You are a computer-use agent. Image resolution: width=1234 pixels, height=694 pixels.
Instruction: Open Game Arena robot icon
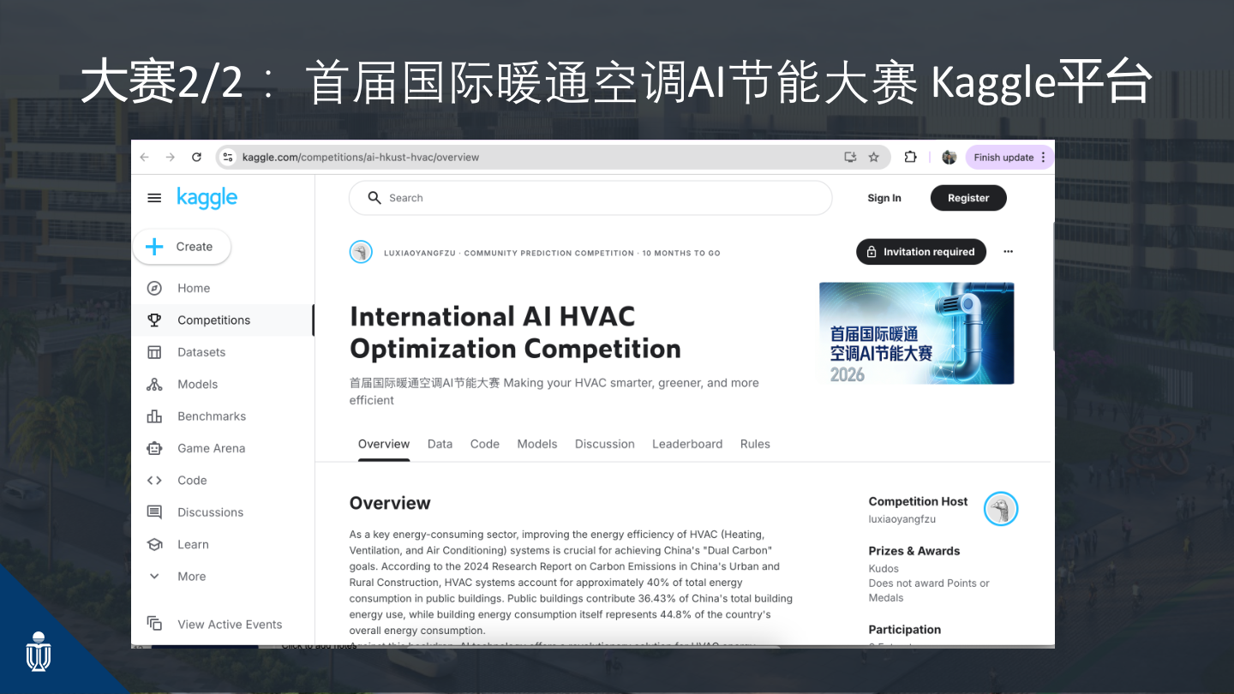[x=154, y=448]
